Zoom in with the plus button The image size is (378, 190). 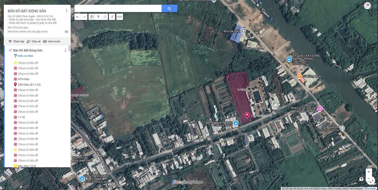369,172
